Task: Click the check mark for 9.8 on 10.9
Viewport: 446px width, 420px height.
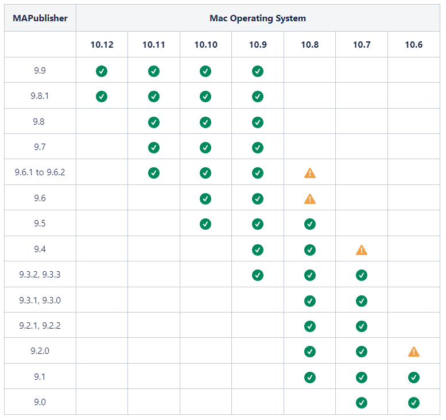Action: (258, 122)
